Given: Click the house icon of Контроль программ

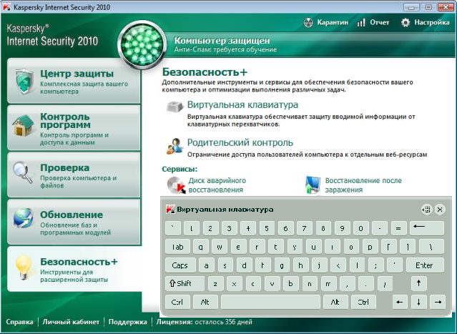Looking at the screenshot, I should (x=24, y=126).
